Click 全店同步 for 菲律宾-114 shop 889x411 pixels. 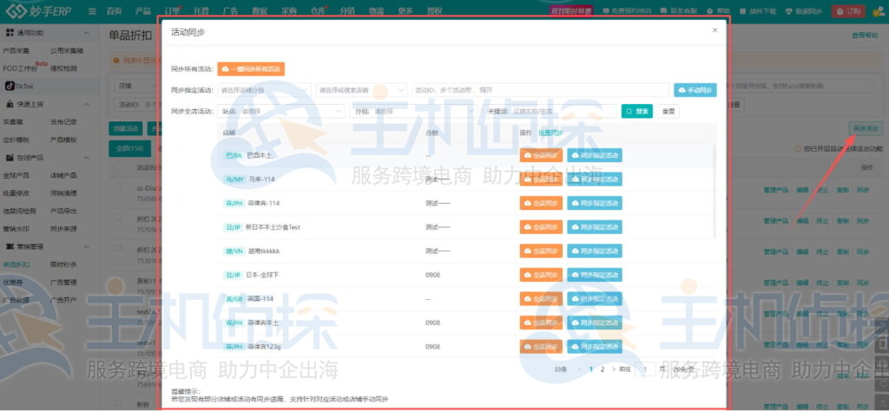[x=541, y=203]
